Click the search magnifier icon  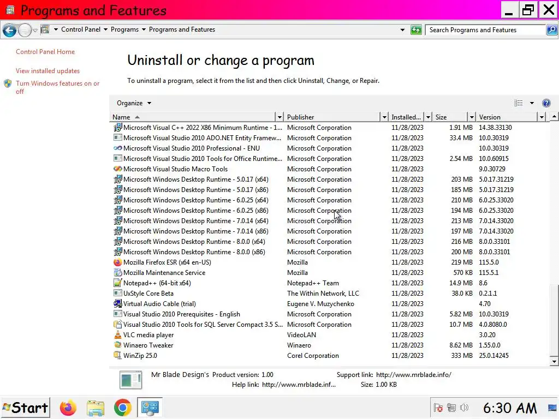(x=552, y=30)
